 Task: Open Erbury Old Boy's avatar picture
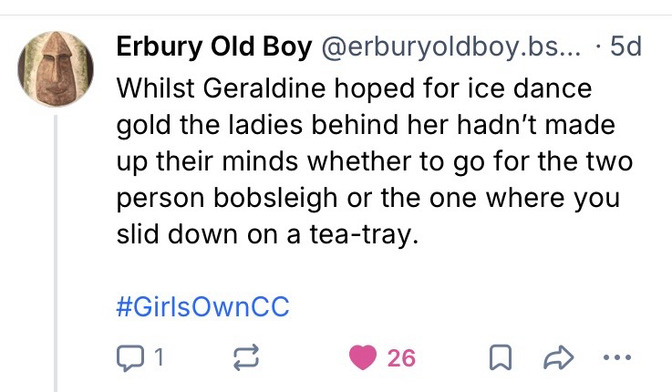tap(56, 70)
